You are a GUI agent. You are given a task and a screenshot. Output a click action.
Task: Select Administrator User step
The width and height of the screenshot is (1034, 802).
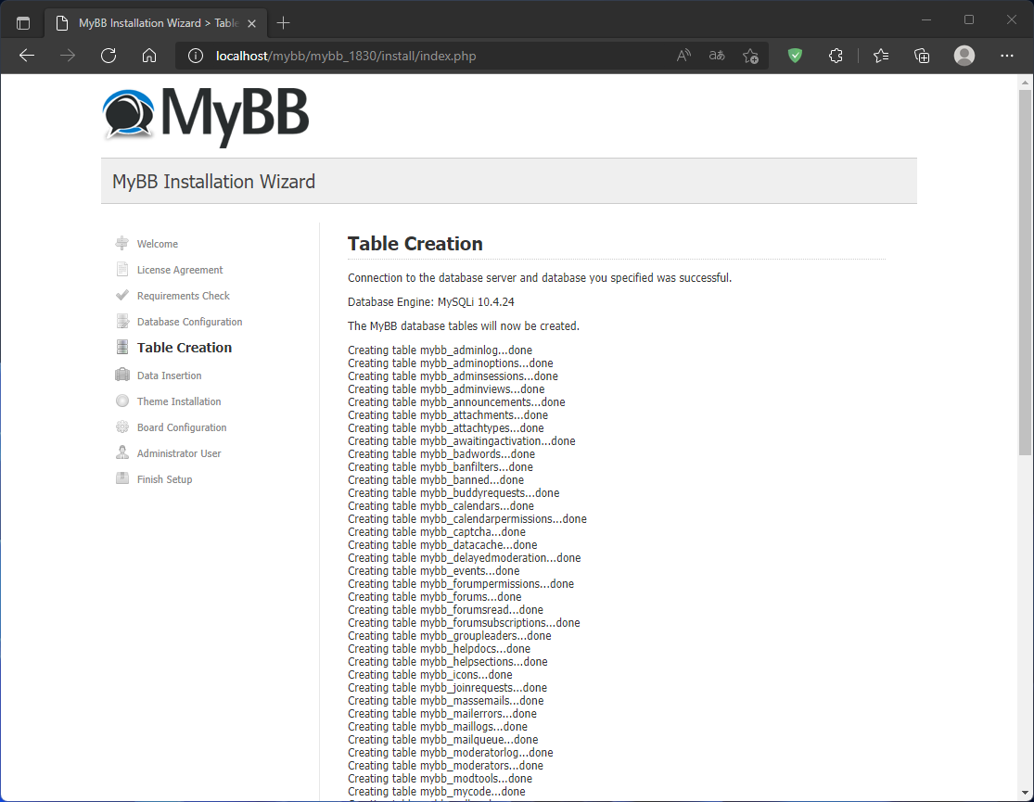pos(179,453)
